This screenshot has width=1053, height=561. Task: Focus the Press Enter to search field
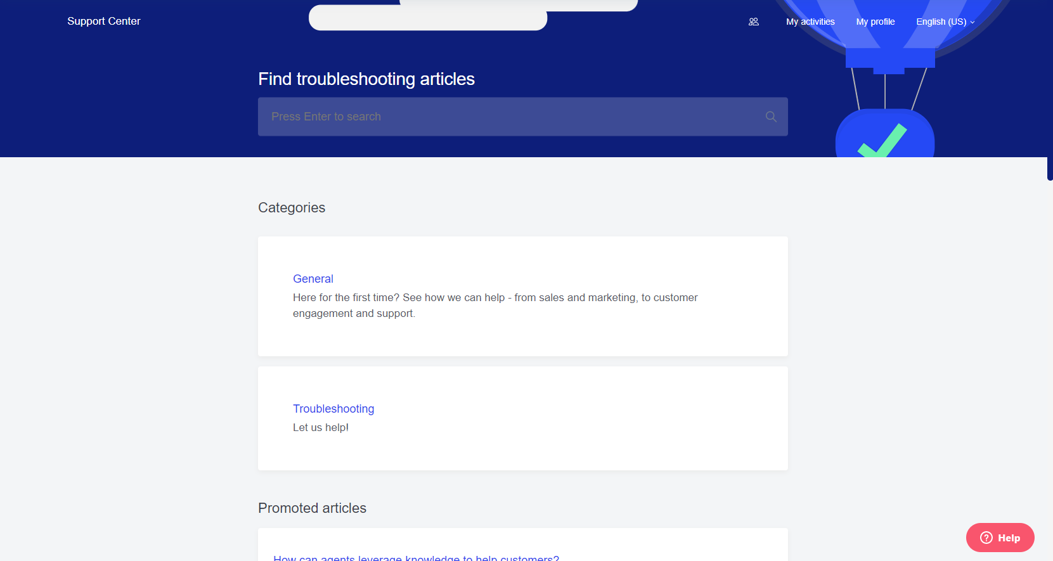507,117
